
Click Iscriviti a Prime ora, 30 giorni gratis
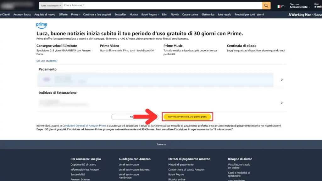pyautogui.click(x=187, y=117)
